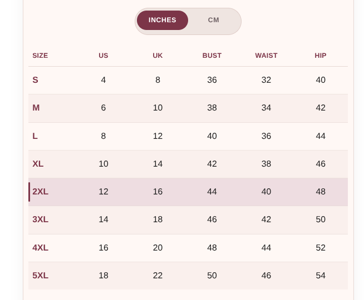The image size is (364, 300).
Task: Click the UK column header
Action: click(158, 56)
